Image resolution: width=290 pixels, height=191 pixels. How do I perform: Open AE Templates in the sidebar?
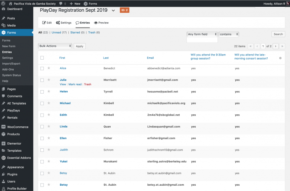pos(17,103)
